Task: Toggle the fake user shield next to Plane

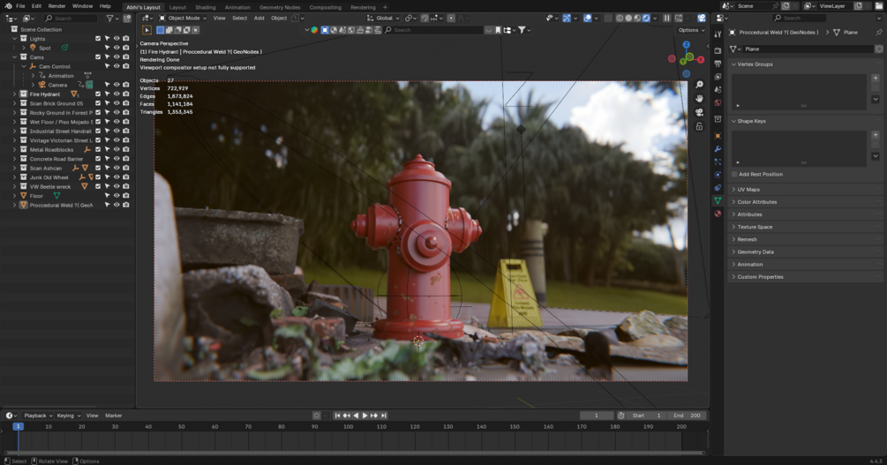Action: click(878, 49)
